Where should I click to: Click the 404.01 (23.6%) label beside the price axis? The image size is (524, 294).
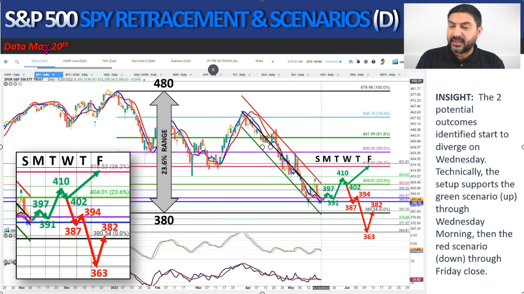(x=376, y=180)
